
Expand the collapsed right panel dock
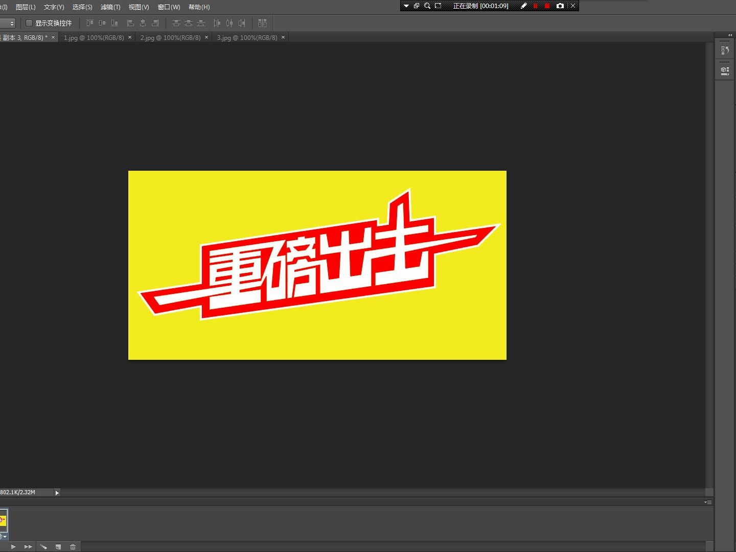point(730,35)
